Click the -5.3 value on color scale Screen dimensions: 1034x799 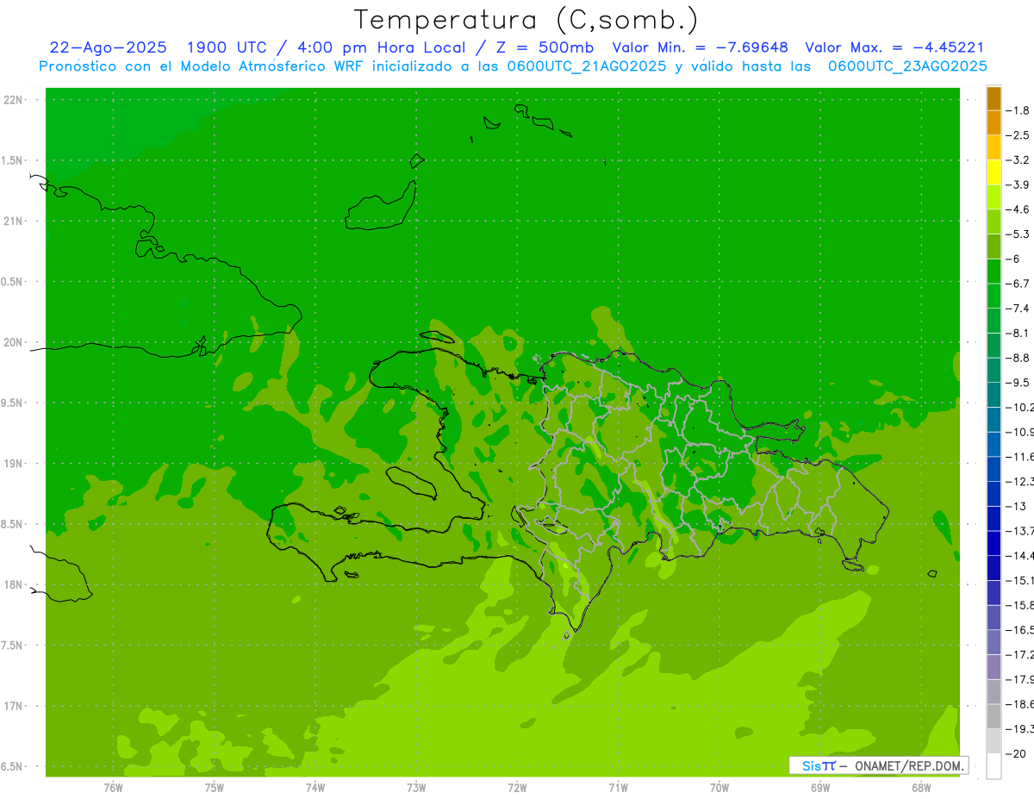click(x=1018, y=234)
